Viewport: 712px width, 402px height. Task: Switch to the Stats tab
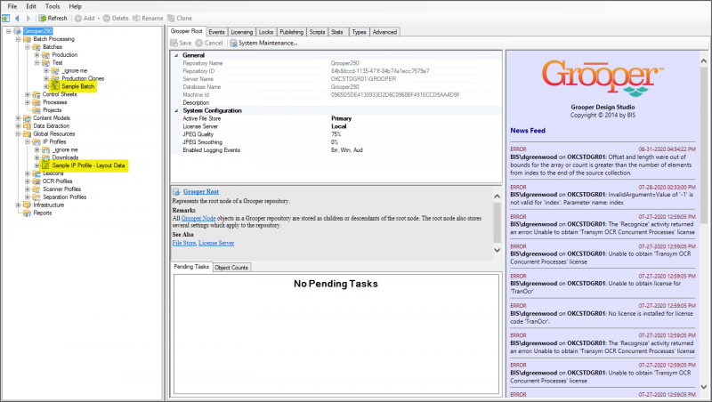pyautogui.click(x=337, y=32)
